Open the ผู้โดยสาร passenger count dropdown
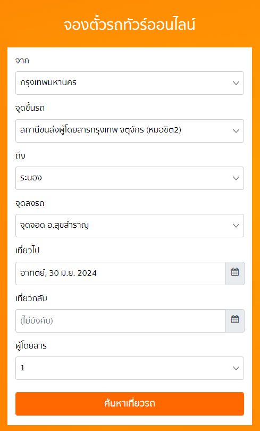 (x=130, y=368)
